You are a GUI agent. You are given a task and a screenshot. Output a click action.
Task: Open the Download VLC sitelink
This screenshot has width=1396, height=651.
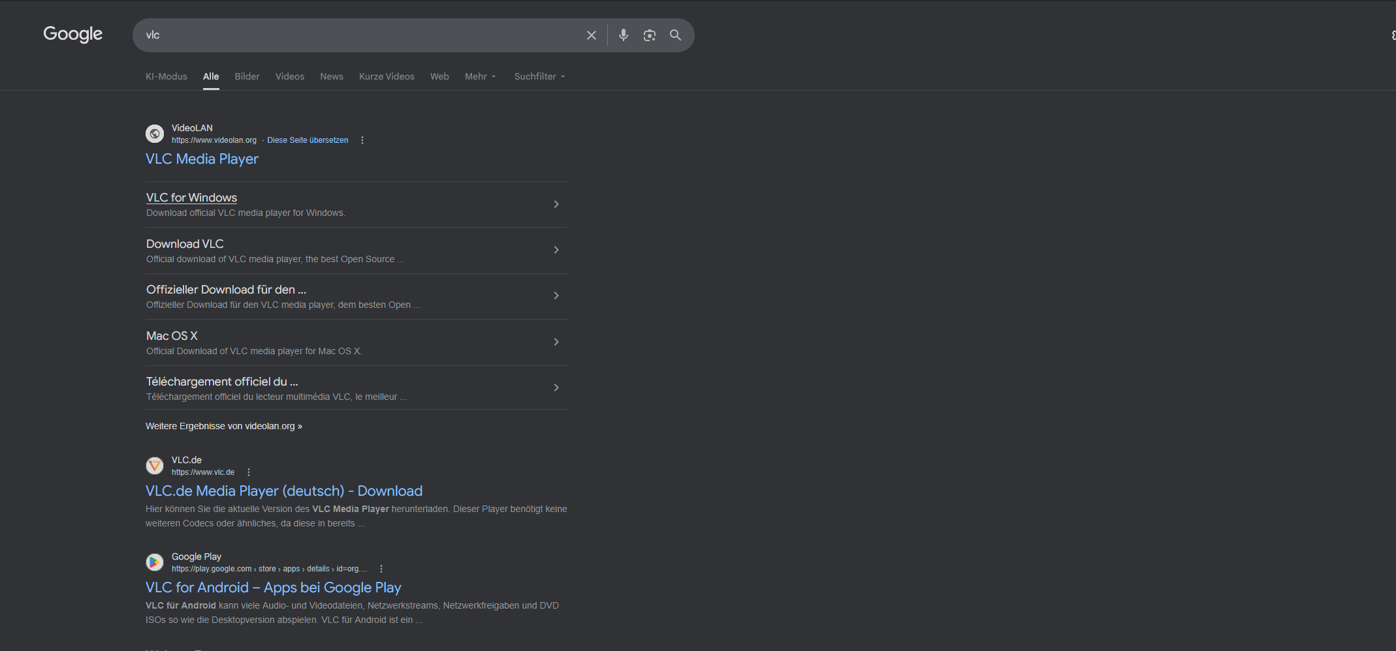tap(185, 244)
